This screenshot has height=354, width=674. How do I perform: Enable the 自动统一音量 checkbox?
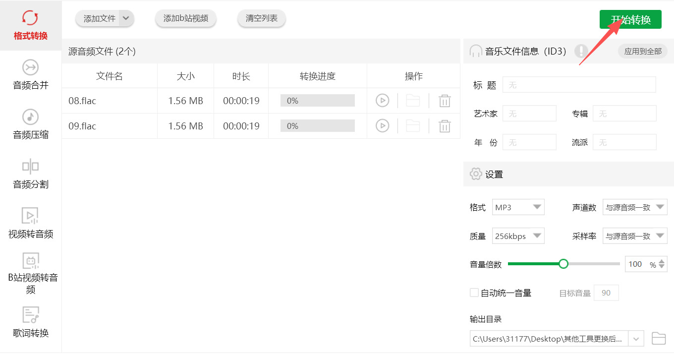click(x=474, y=293)
